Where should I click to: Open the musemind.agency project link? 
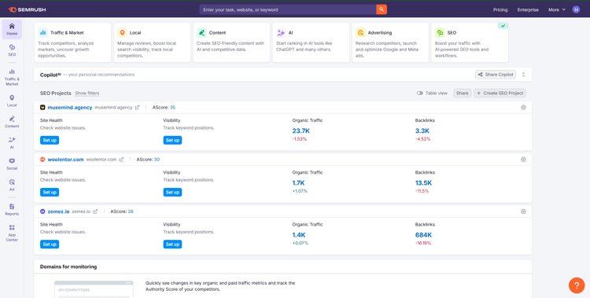[x=70, y=107]
